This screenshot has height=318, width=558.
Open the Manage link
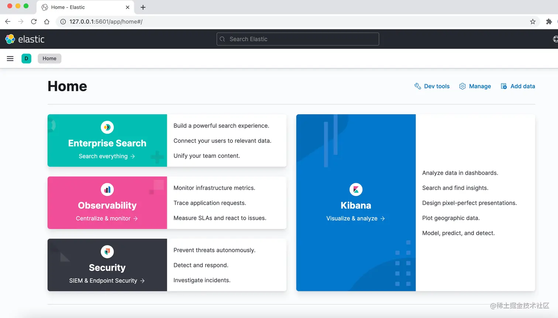(x=475, y=86)
